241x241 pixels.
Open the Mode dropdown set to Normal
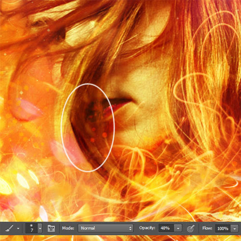tap(106, 228)
